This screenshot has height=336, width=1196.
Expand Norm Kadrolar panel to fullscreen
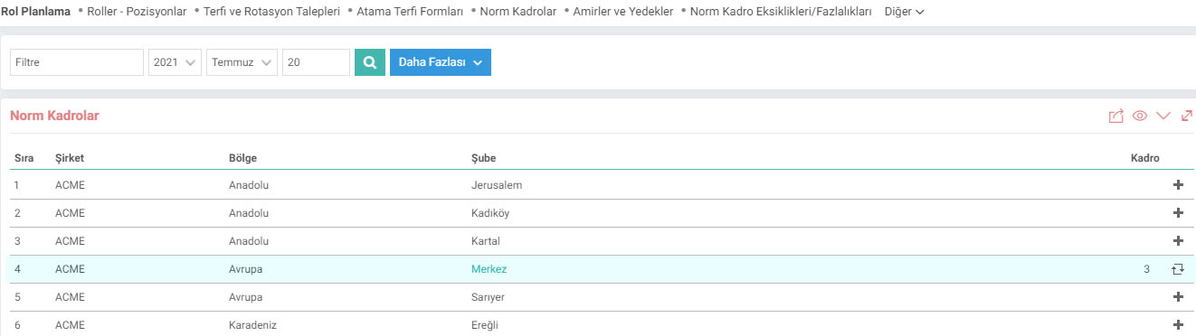1187,116
